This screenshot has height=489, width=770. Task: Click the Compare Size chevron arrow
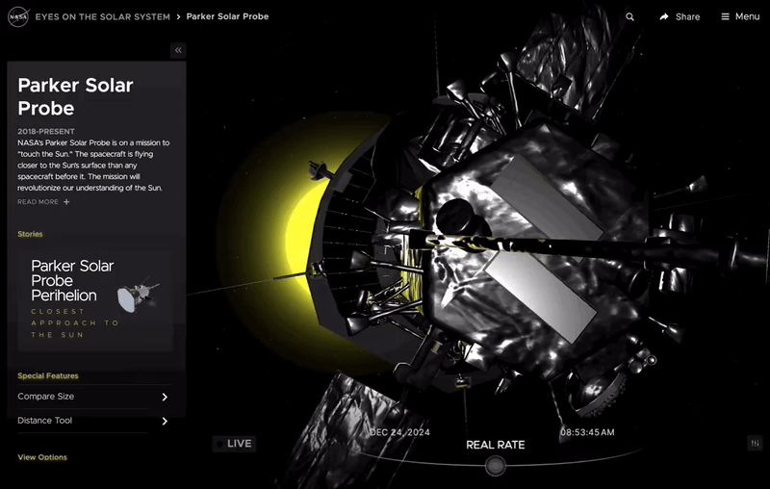coord(165,397)
